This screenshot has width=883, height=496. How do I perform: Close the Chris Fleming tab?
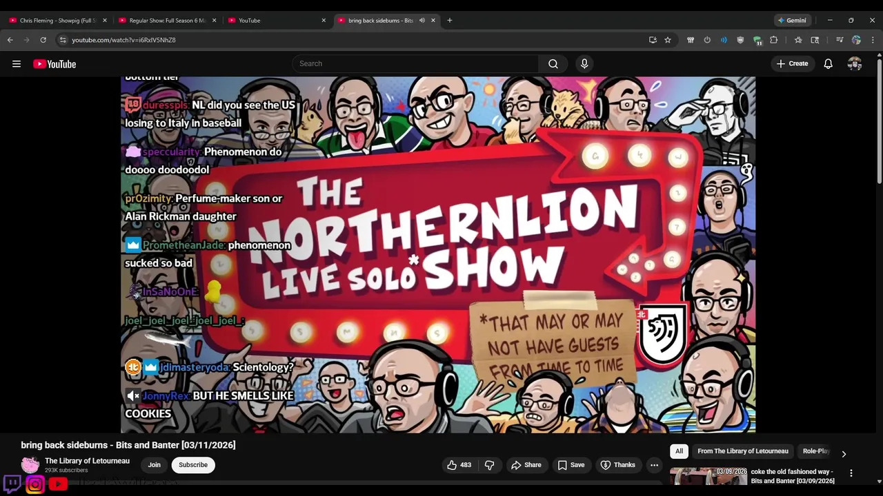point(105,21)
